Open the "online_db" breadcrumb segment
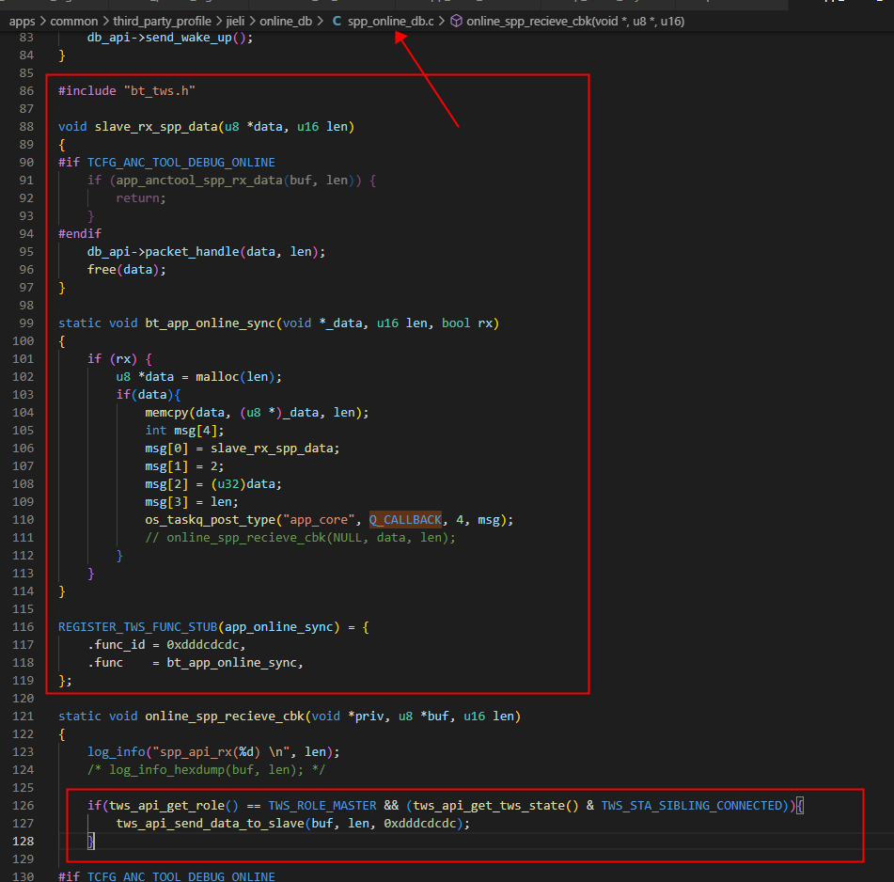Image resolution: width=894 pixels, height=882 pixels. click(x=286, y=22)
